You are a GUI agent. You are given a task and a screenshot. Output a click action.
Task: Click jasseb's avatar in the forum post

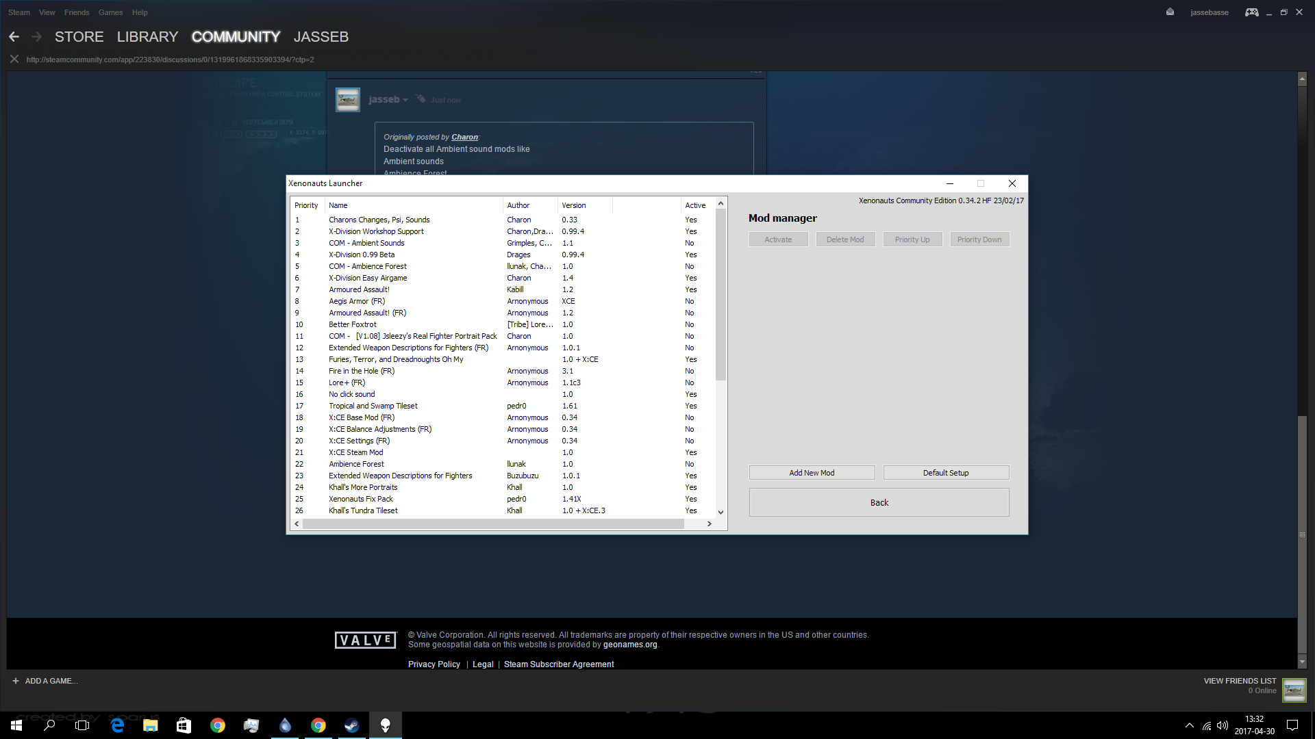tap(348, 100)
